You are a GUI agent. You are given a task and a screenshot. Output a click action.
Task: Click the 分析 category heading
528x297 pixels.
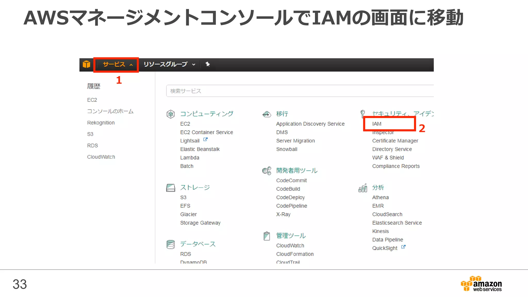(378, 188)
